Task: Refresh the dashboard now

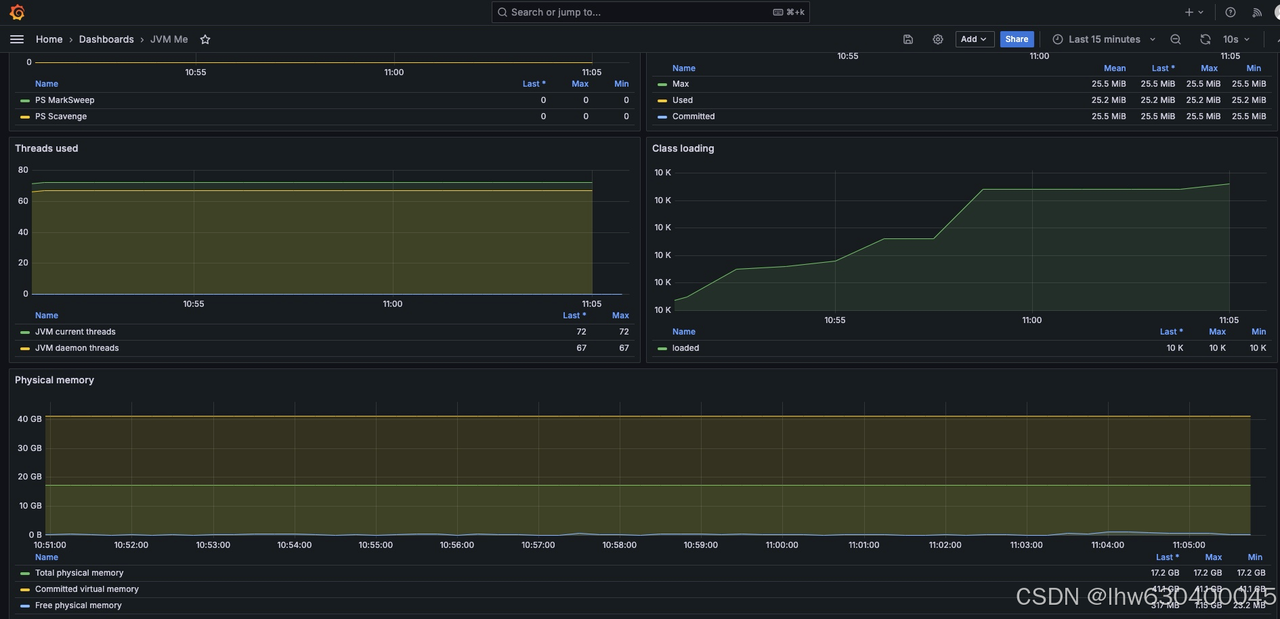Action: tap(1206, 39)
